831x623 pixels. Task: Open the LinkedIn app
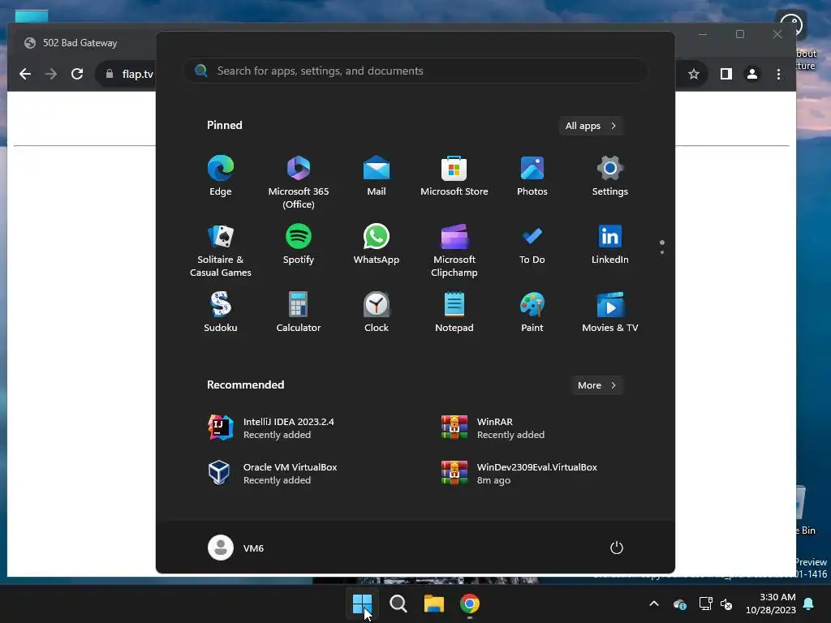pos(610,243)
